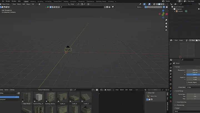Screen dimensions: 200x113
Task: Open the Render menu
Action: click(x=8, y=1)
